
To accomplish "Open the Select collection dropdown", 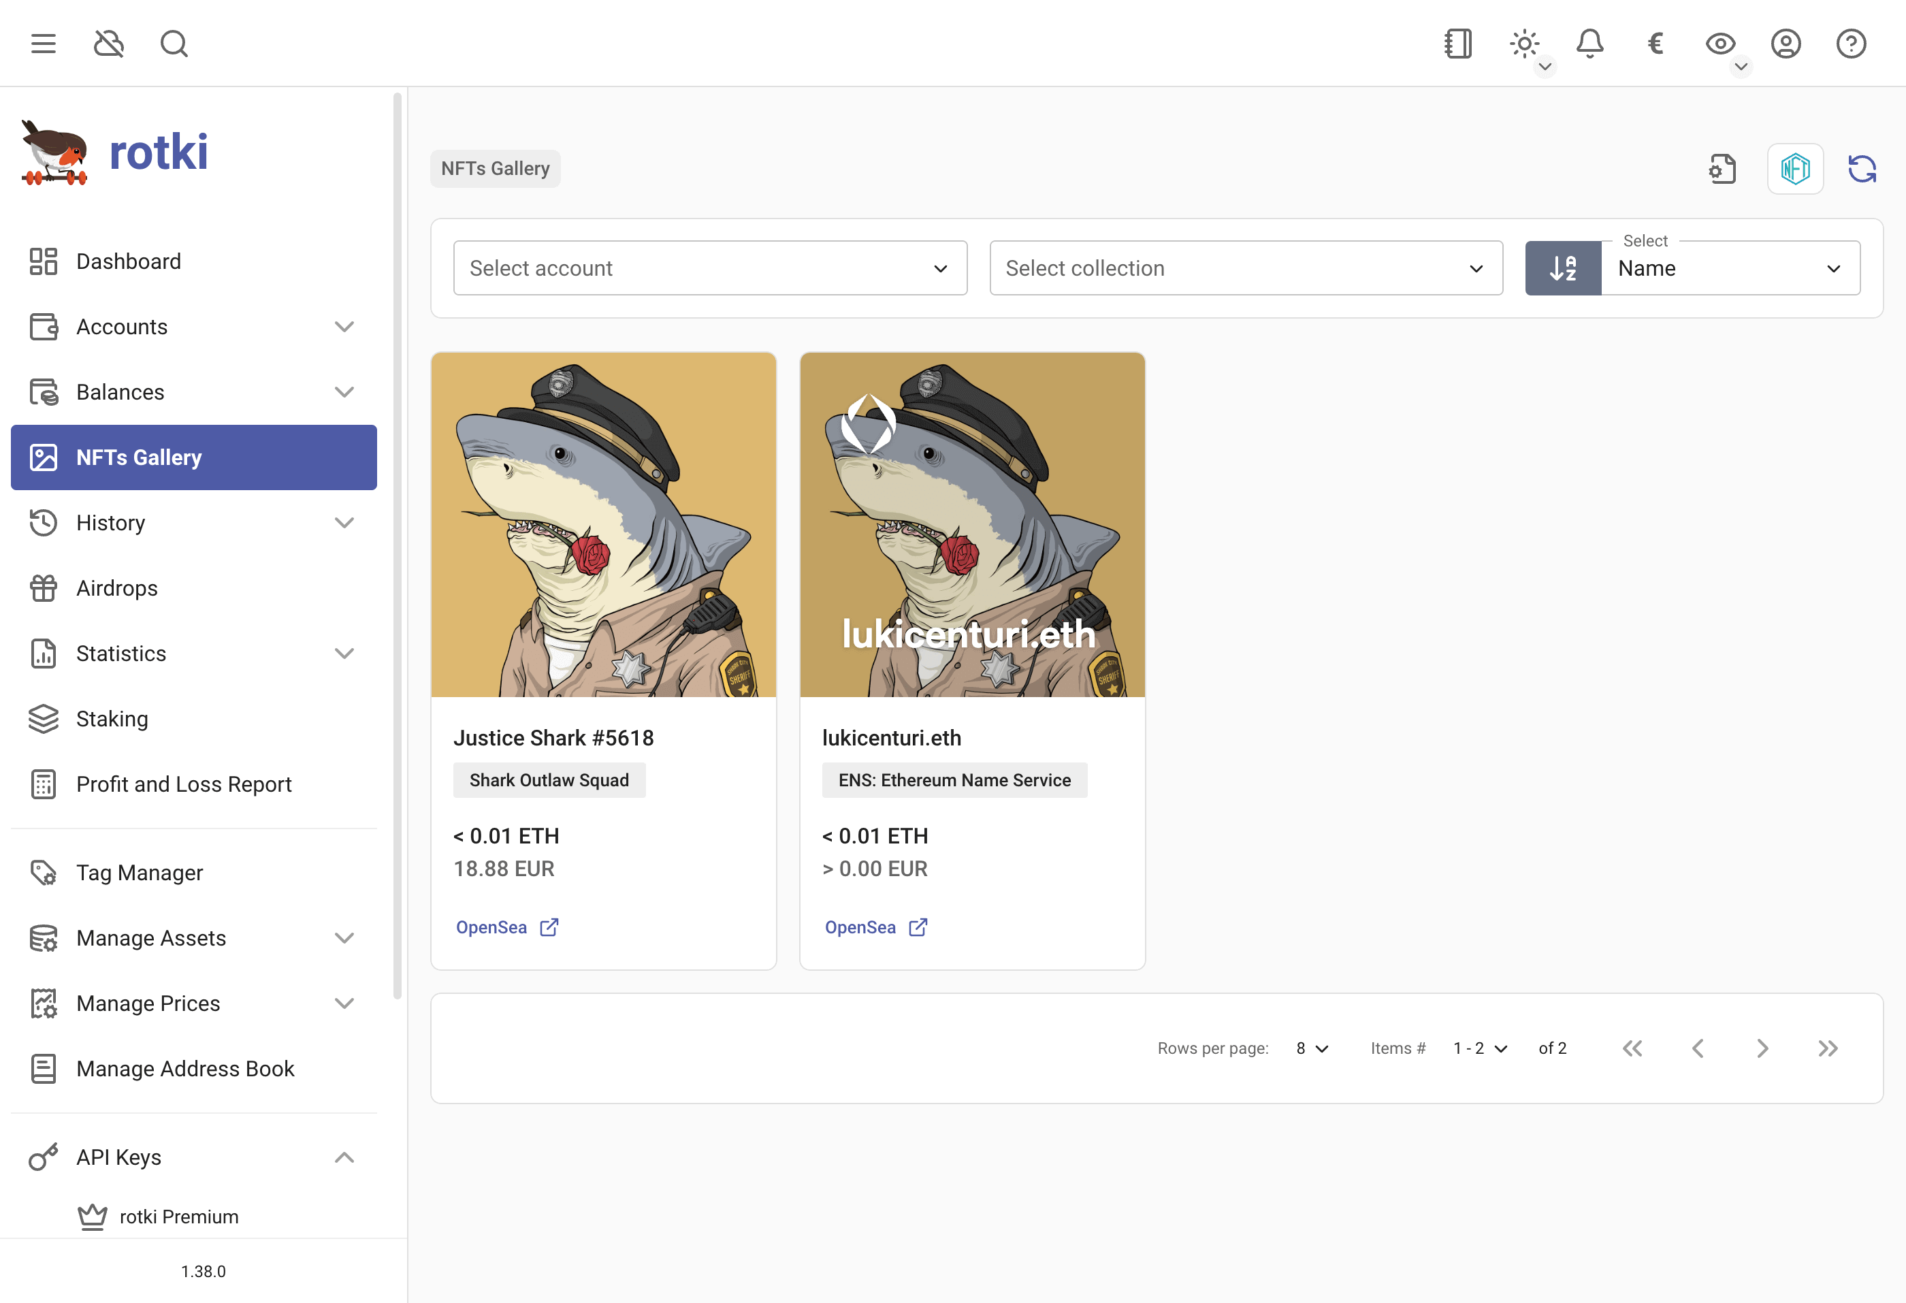I will point(1246,268).
